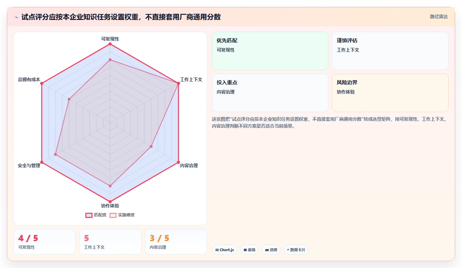Click the 数据卡片 tag chip

(296, 250)
